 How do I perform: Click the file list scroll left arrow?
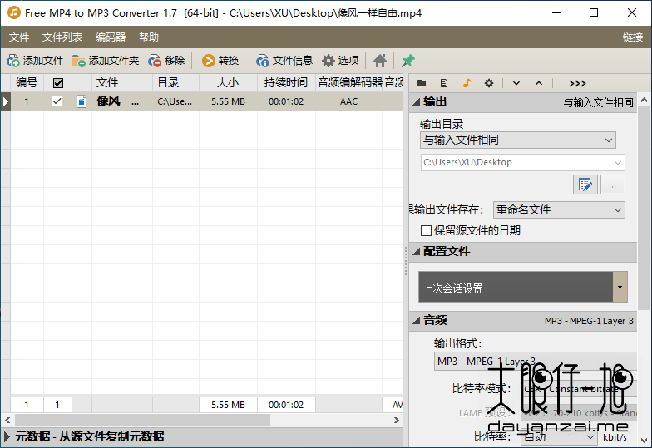[x=7, y=421]
